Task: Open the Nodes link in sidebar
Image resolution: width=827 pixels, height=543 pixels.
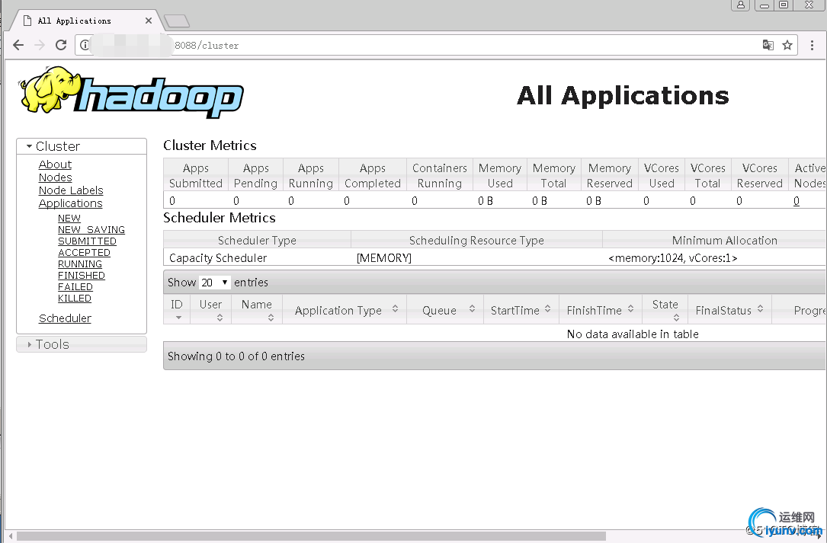Action: (x=56, y=177)
